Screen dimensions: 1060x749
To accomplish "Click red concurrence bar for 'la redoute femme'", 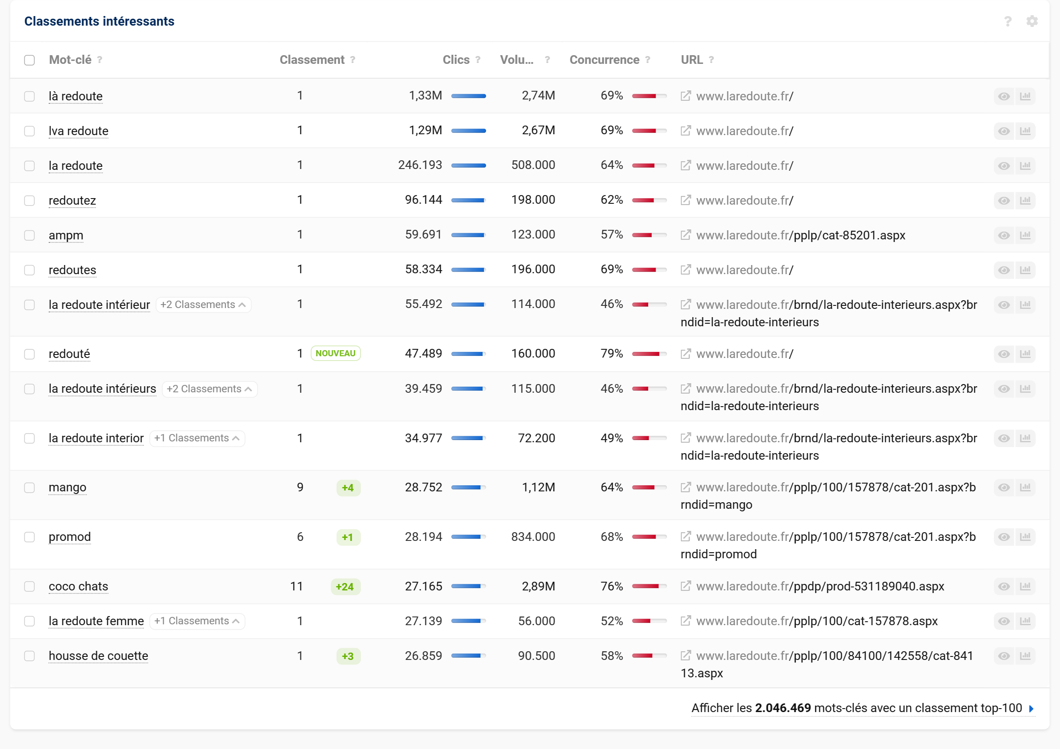I will pyautogui.click(x=649, y=621).
